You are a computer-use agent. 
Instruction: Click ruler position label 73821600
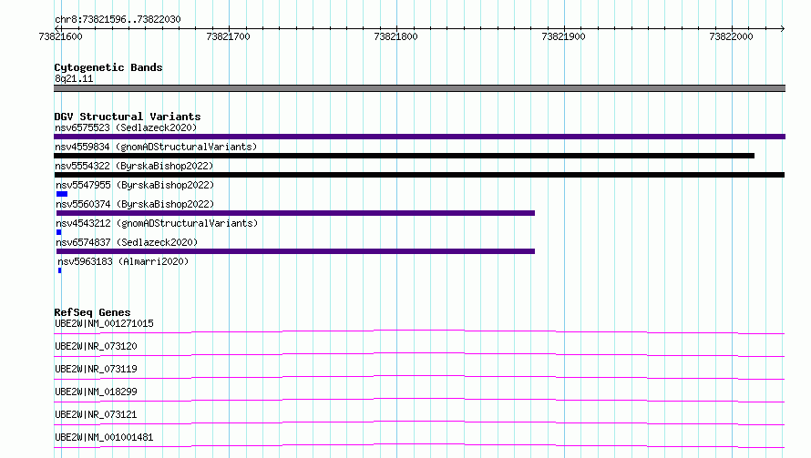point(60,36)
